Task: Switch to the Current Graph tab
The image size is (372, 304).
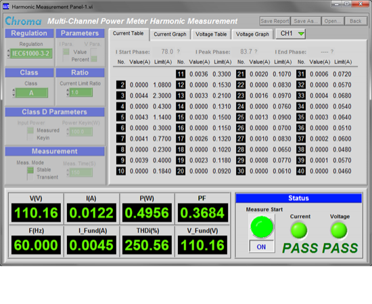Action: click(x=170, y=35)
